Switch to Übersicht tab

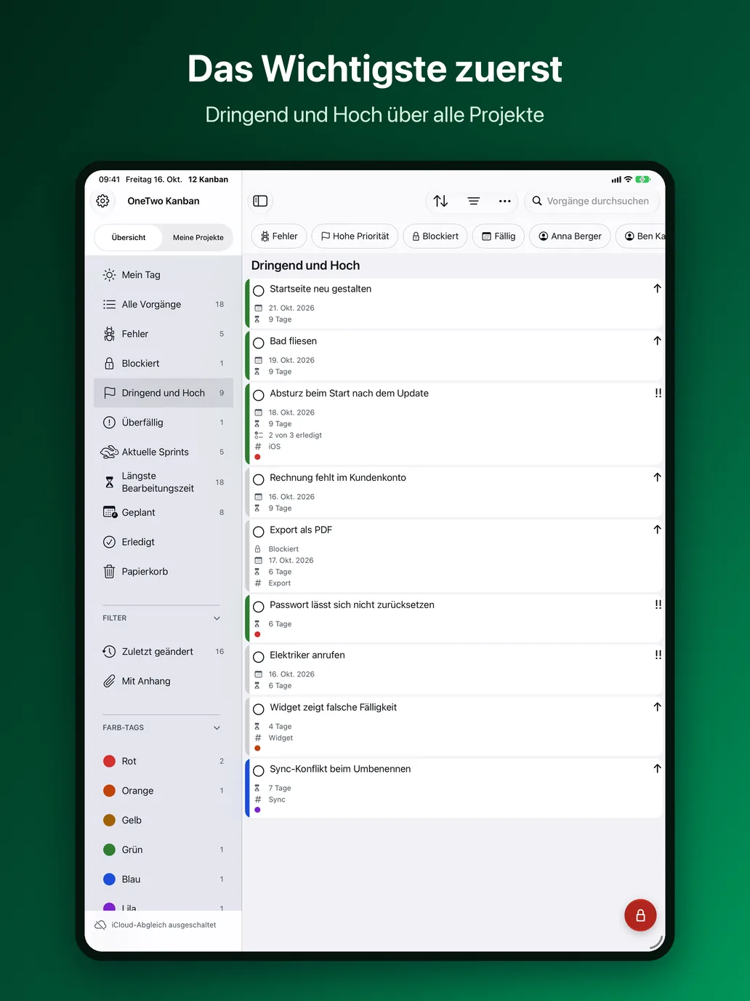tap(129, 237)
